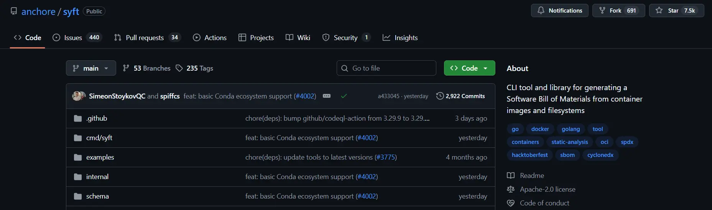Viewport: 712px width, 210px height.
Task: Select the cyclonedx topic tag
Action: pos(600,155)
